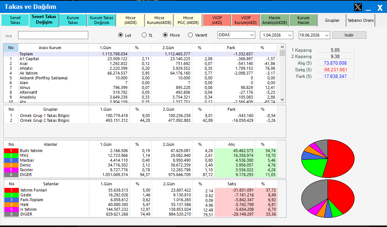Select the VIOP Kurum(AKD) tab
The image size is (387, 227).
coord(246,20)
